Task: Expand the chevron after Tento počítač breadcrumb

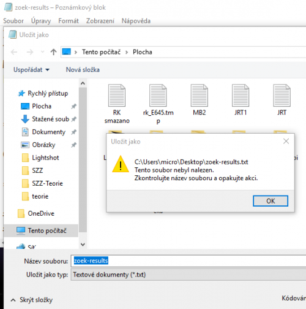Action: pos(127,52)
